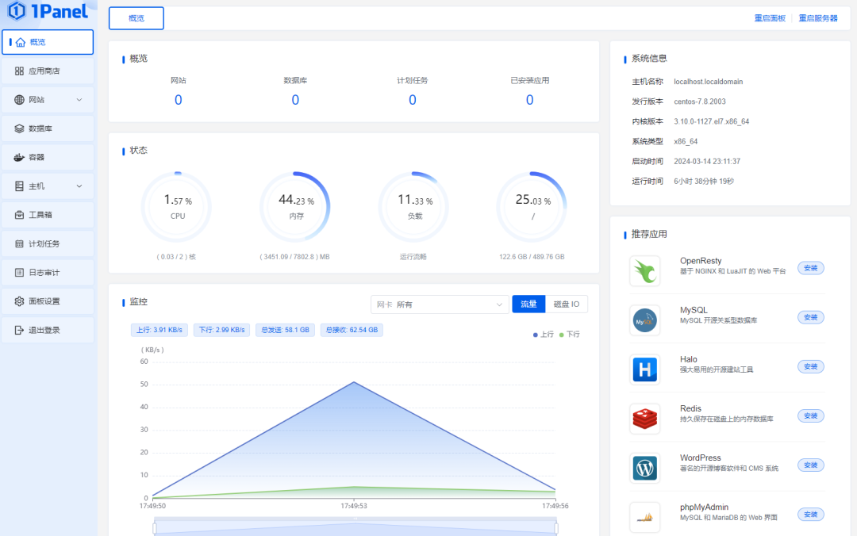Click the 容器 Docker whale icon
This screenshot has width=857, height=536.
click(x=20, y=157)
